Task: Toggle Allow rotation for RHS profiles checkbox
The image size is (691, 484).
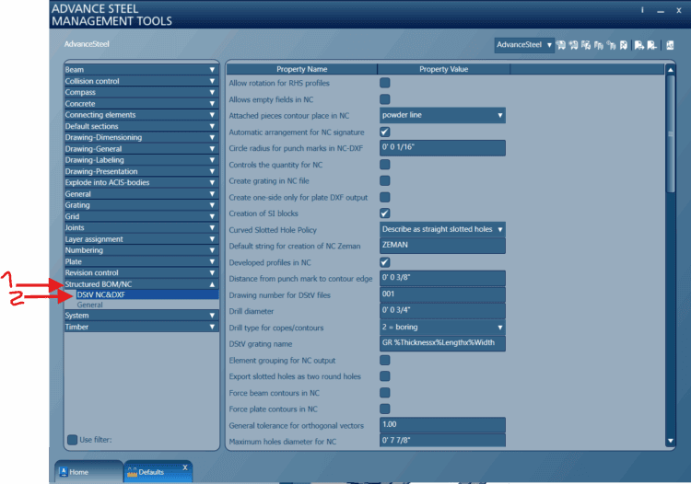Action: [385, 83]
